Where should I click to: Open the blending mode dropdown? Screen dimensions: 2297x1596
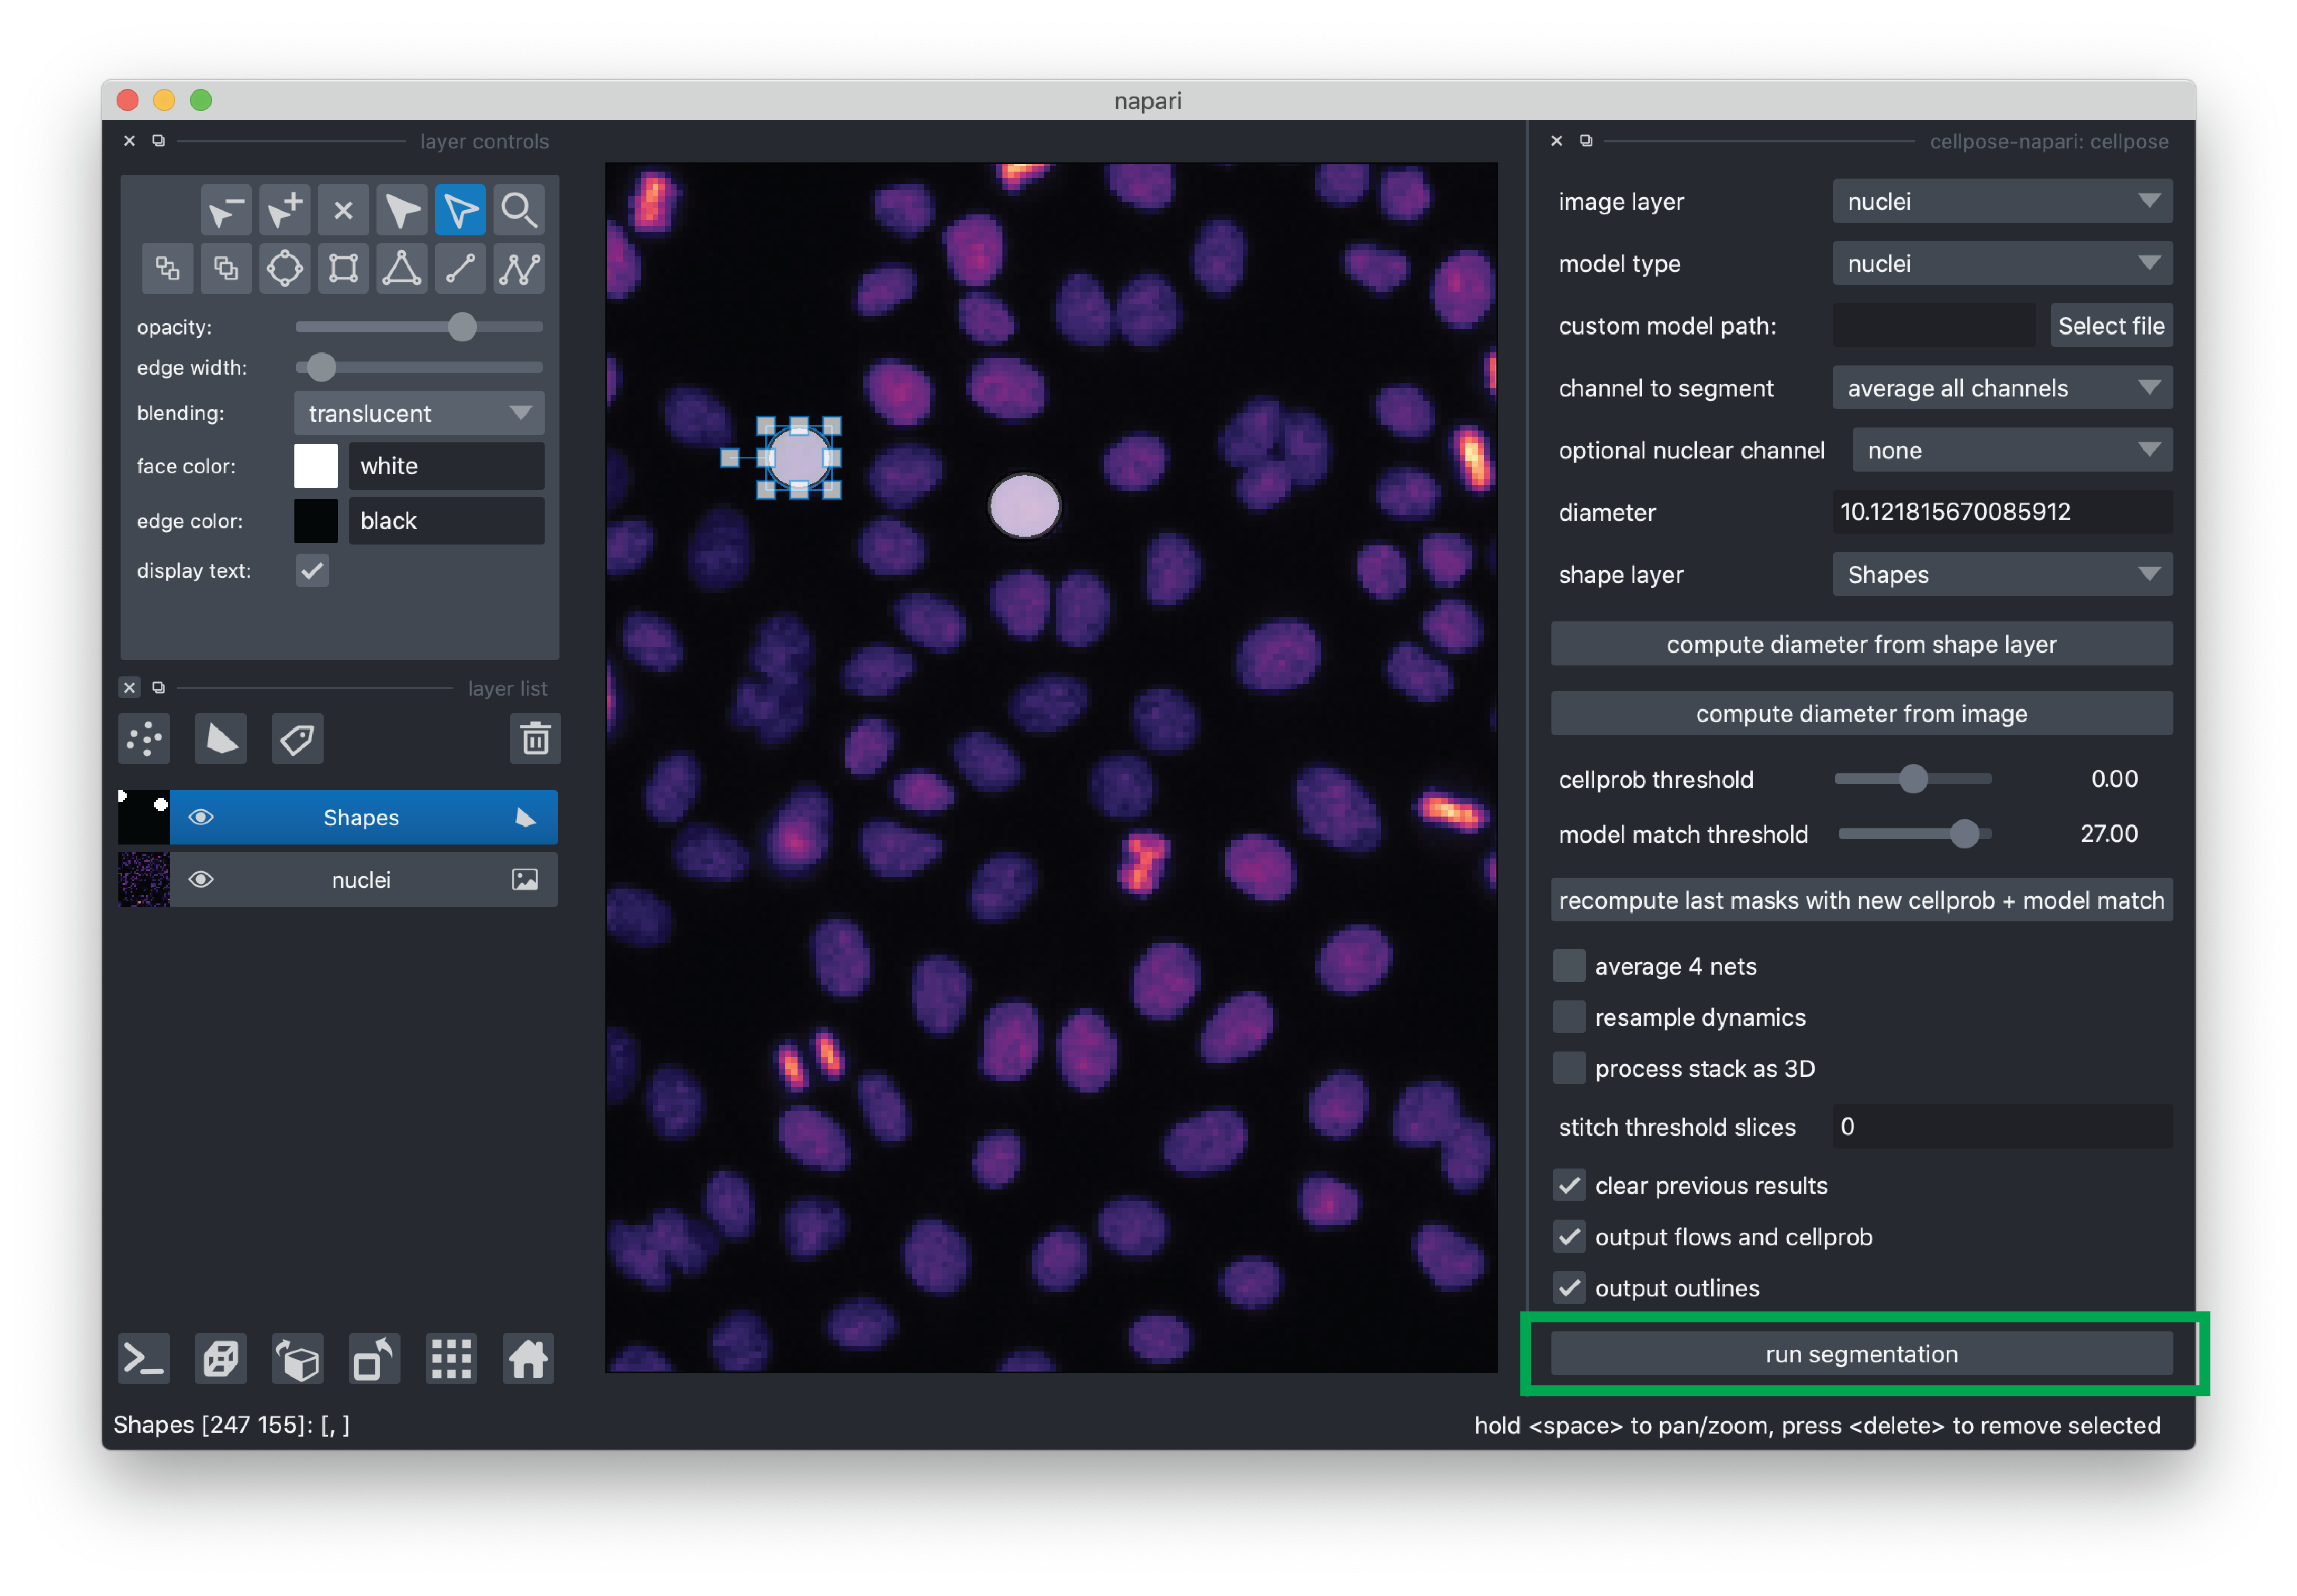pos(419,414)
